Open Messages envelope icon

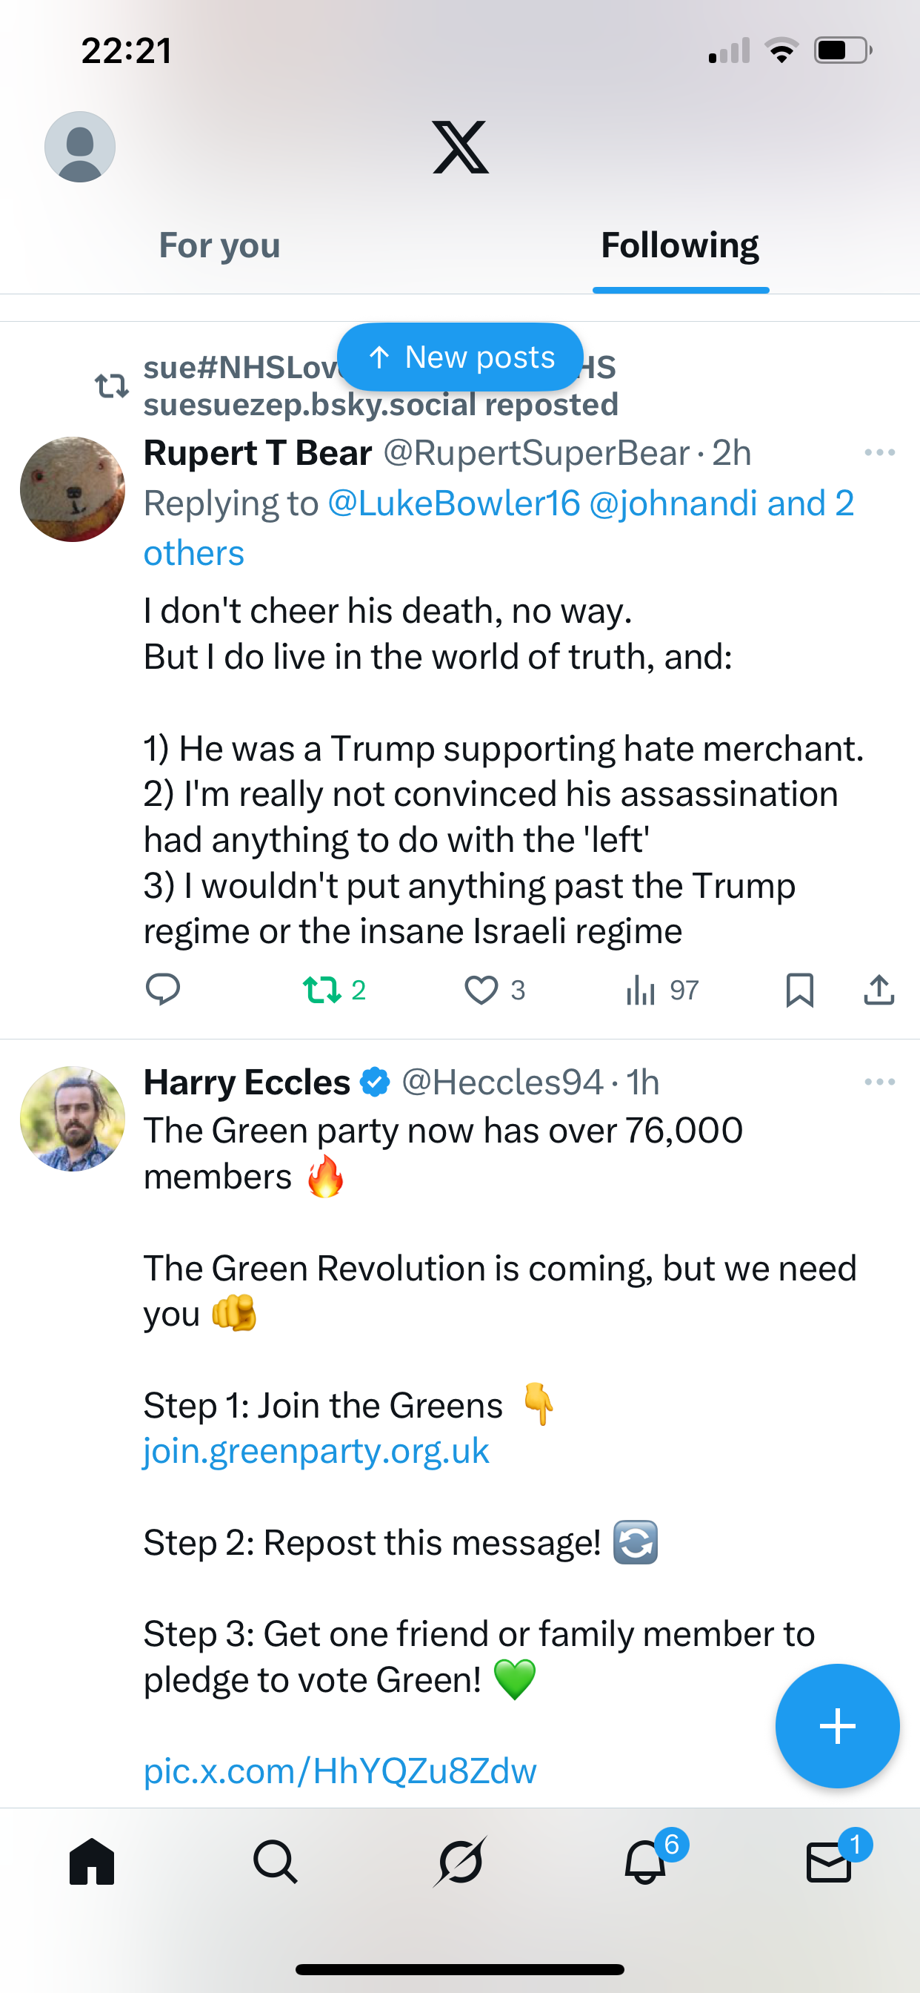coord(829,1862)
